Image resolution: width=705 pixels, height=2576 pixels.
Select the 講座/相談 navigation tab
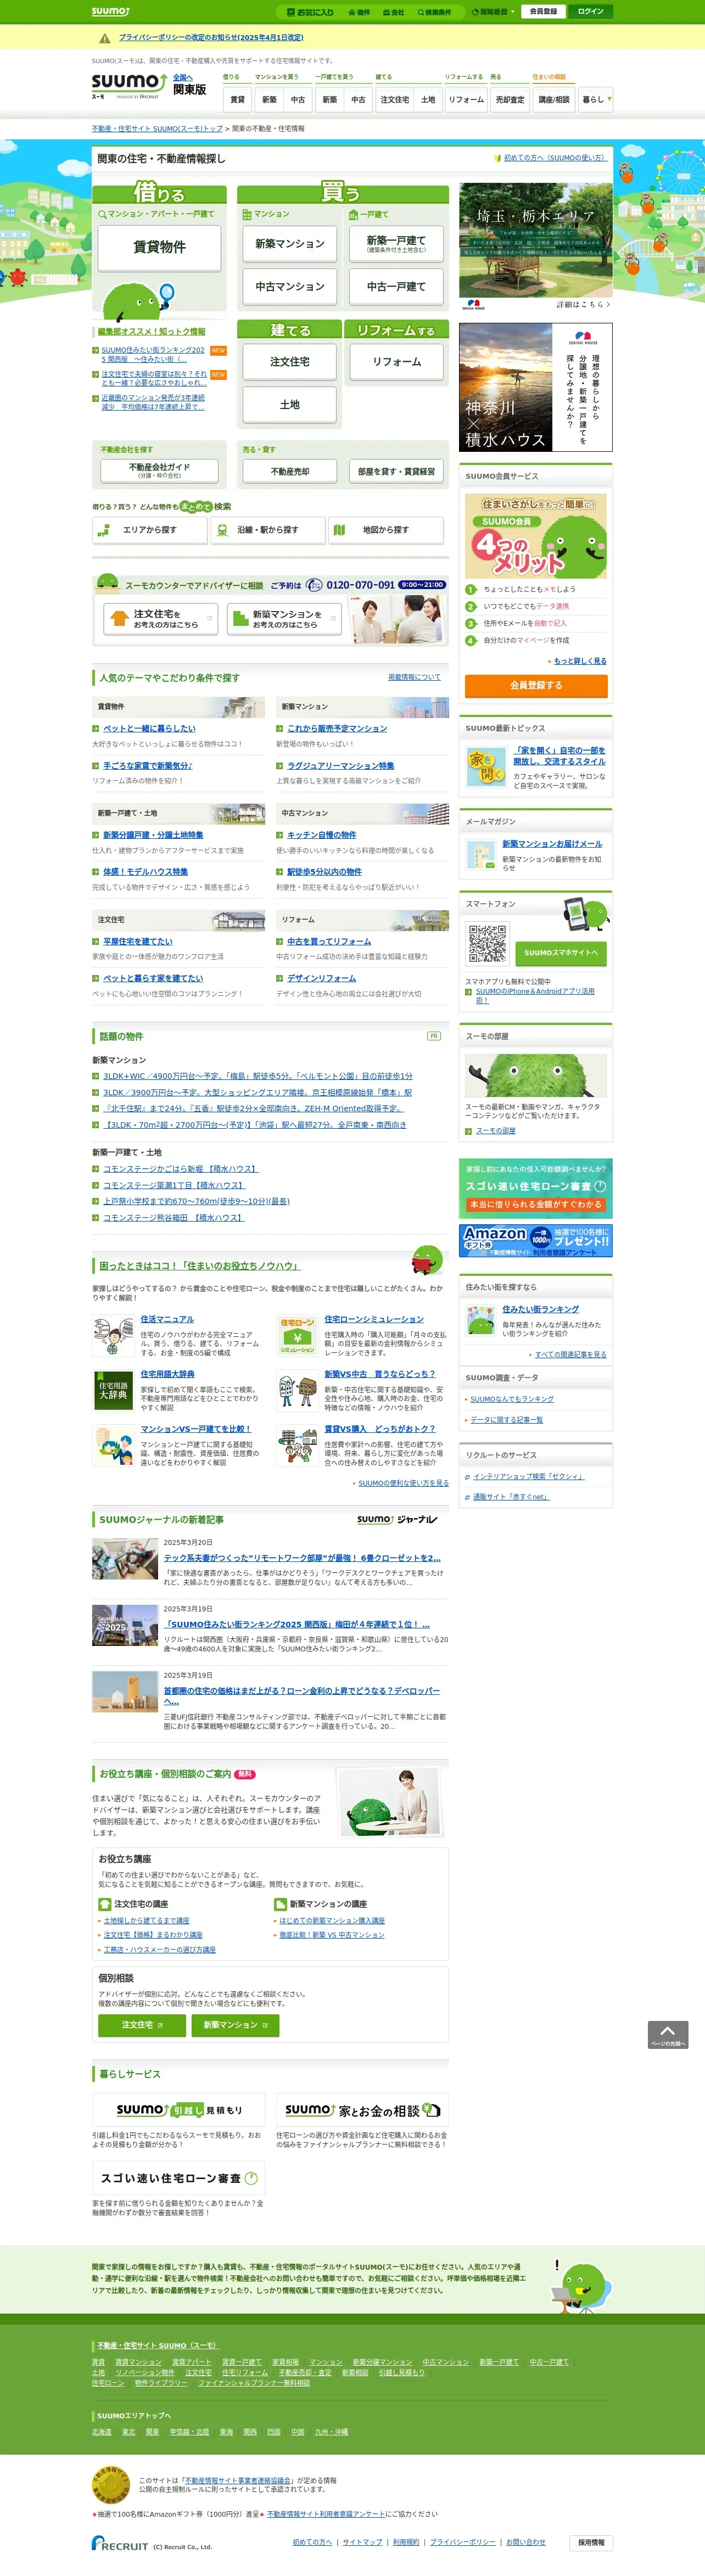click(554, 99)
